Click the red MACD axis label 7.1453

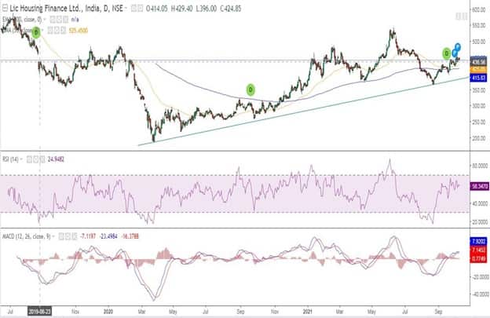point(478,250)
